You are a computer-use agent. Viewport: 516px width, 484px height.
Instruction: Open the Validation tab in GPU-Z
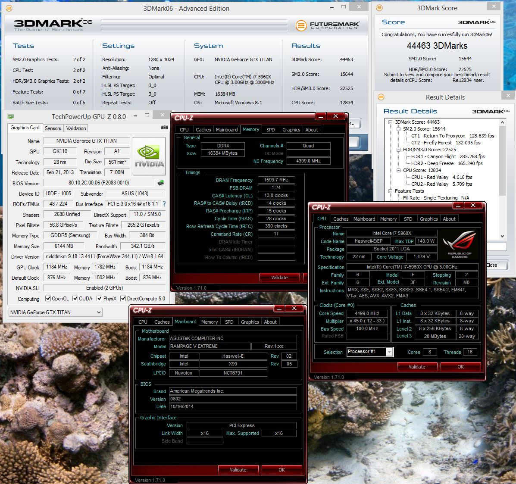click(76, 128)
